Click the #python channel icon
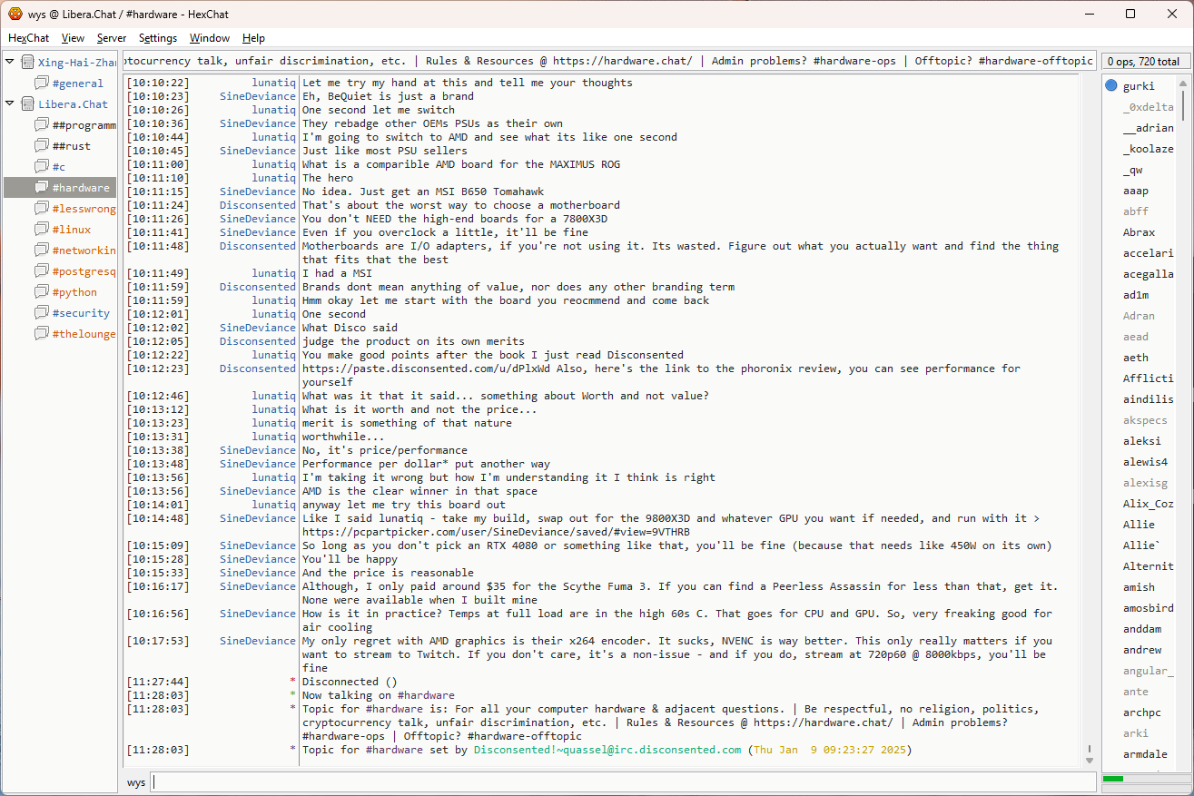This screenshot has width=1194, height=796. click(42, 292)
